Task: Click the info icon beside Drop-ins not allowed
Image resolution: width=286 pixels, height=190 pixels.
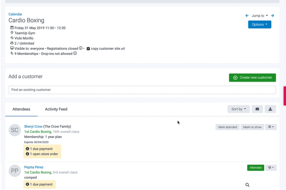Action: (x=75, y=53)
